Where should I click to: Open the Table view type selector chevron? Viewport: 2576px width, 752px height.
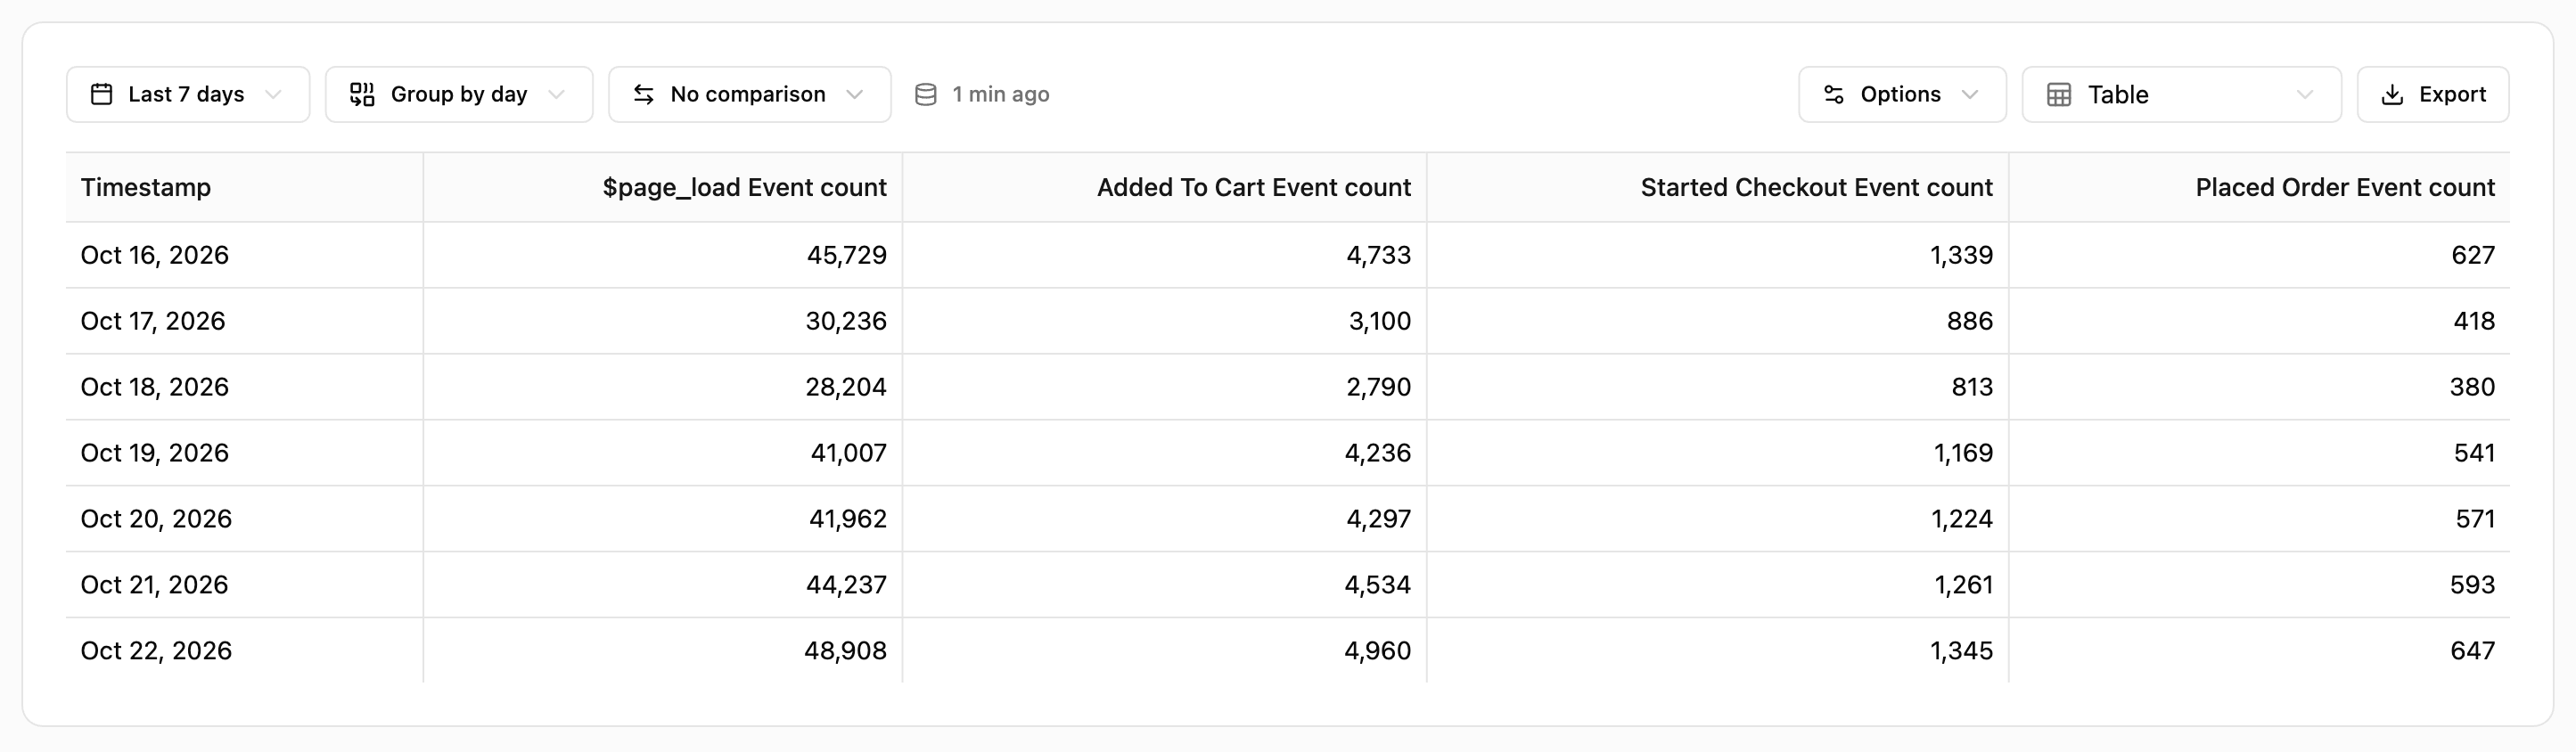click(x=2305, y=94)
